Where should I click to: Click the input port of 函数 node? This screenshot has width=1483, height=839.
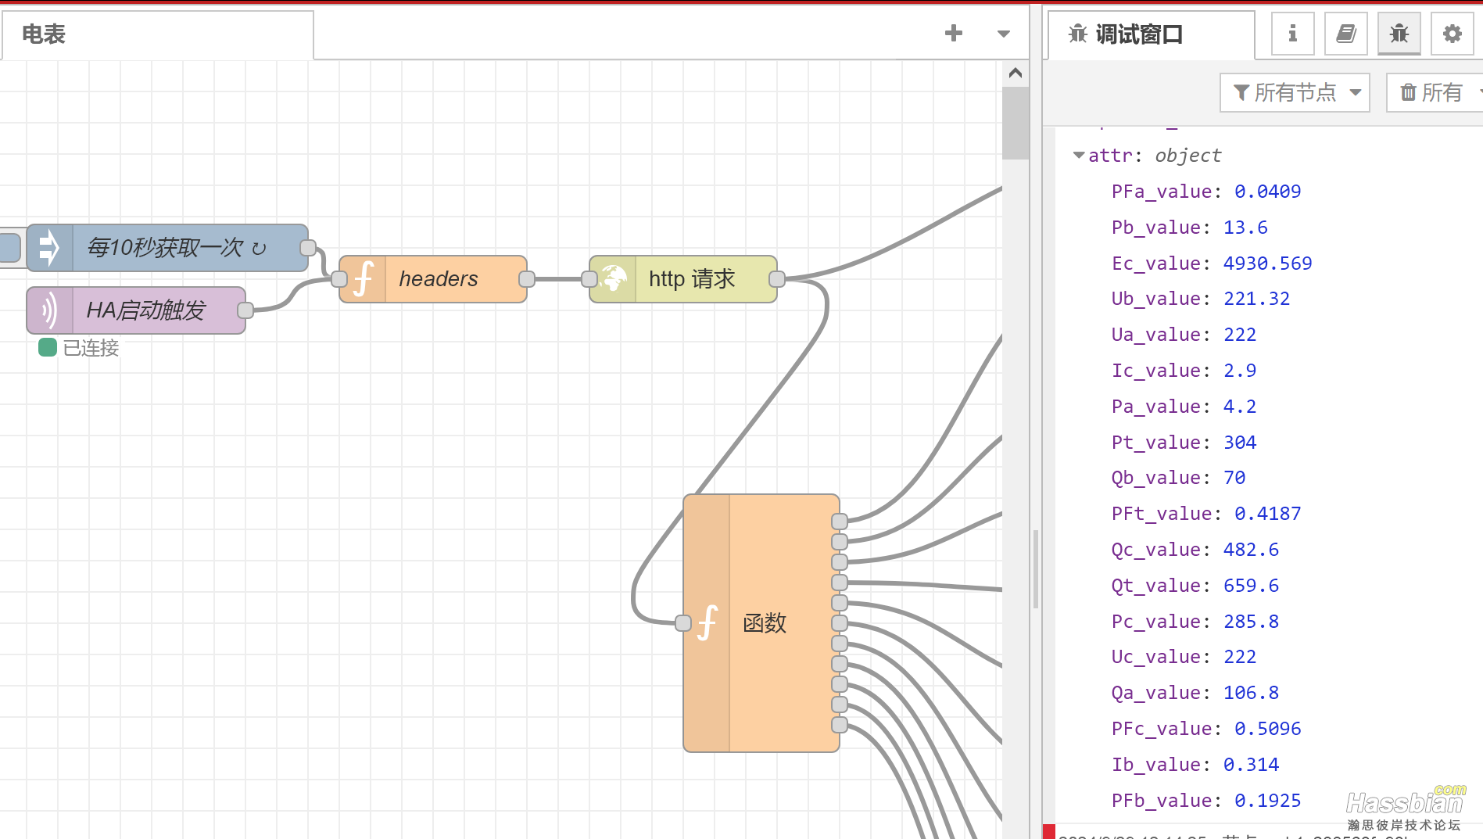coord(683,623)
